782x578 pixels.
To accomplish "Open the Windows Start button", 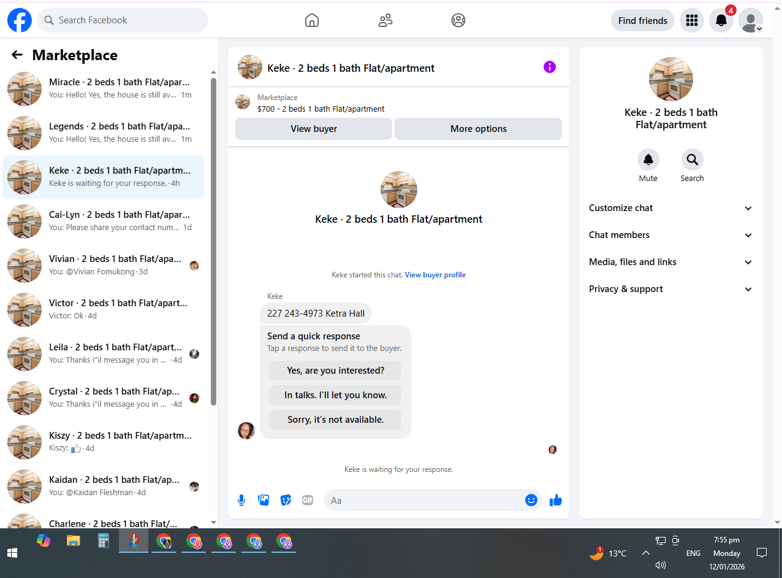I will (12, 553).
